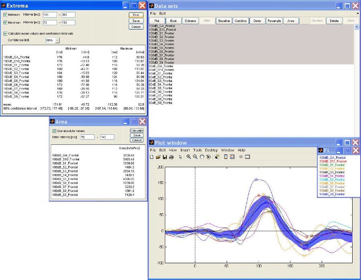
Task: Select the Zoom Out tool in Plot window
Action: [195, 157]
